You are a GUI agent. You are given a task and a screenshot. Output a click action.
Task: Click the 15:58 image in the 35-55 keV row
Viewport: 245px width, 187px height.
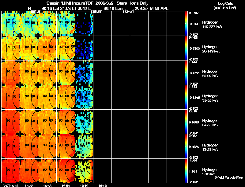pos(47,97)
